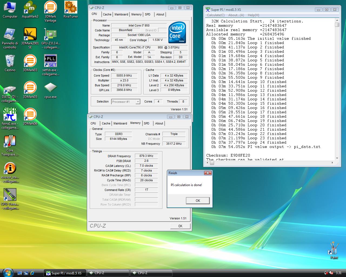Click the system clock 3.31
Viewport: 346px width, 277px height.
click(x=338, y=273)
